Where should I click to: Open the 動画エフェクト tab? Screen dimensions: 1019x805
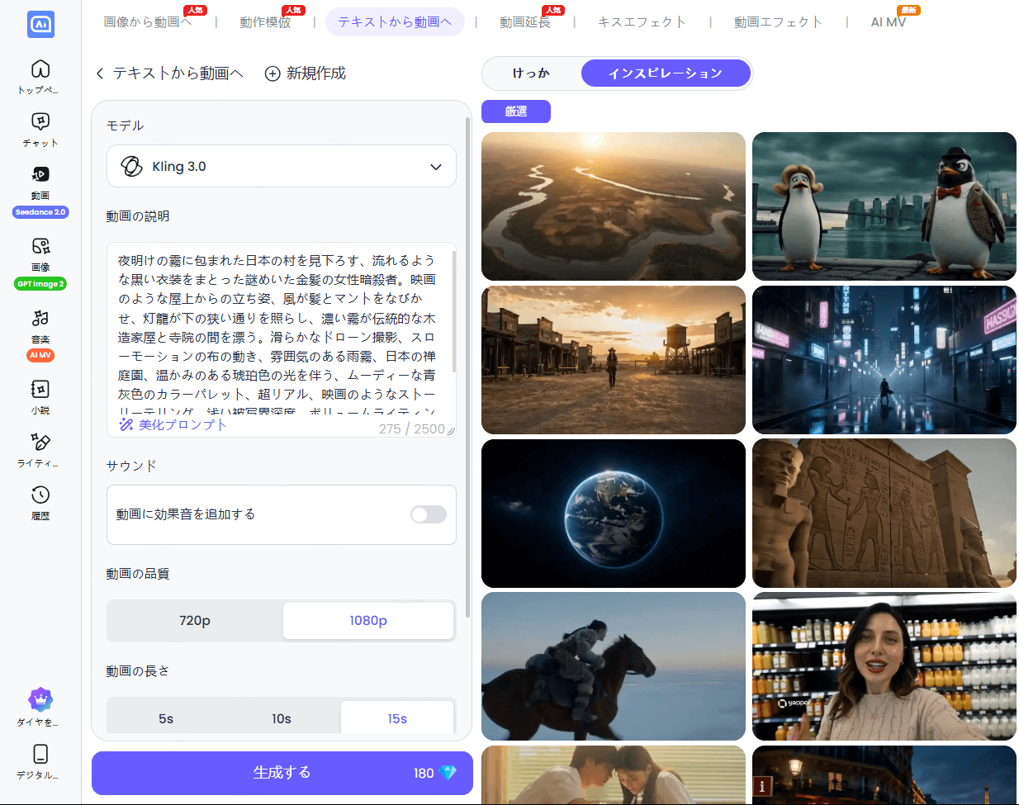tap(779, 22)
